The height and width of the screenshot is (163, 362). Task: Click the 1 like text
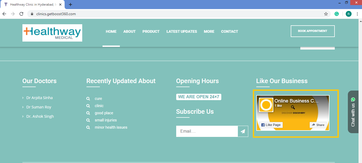[x=278, y=106]
